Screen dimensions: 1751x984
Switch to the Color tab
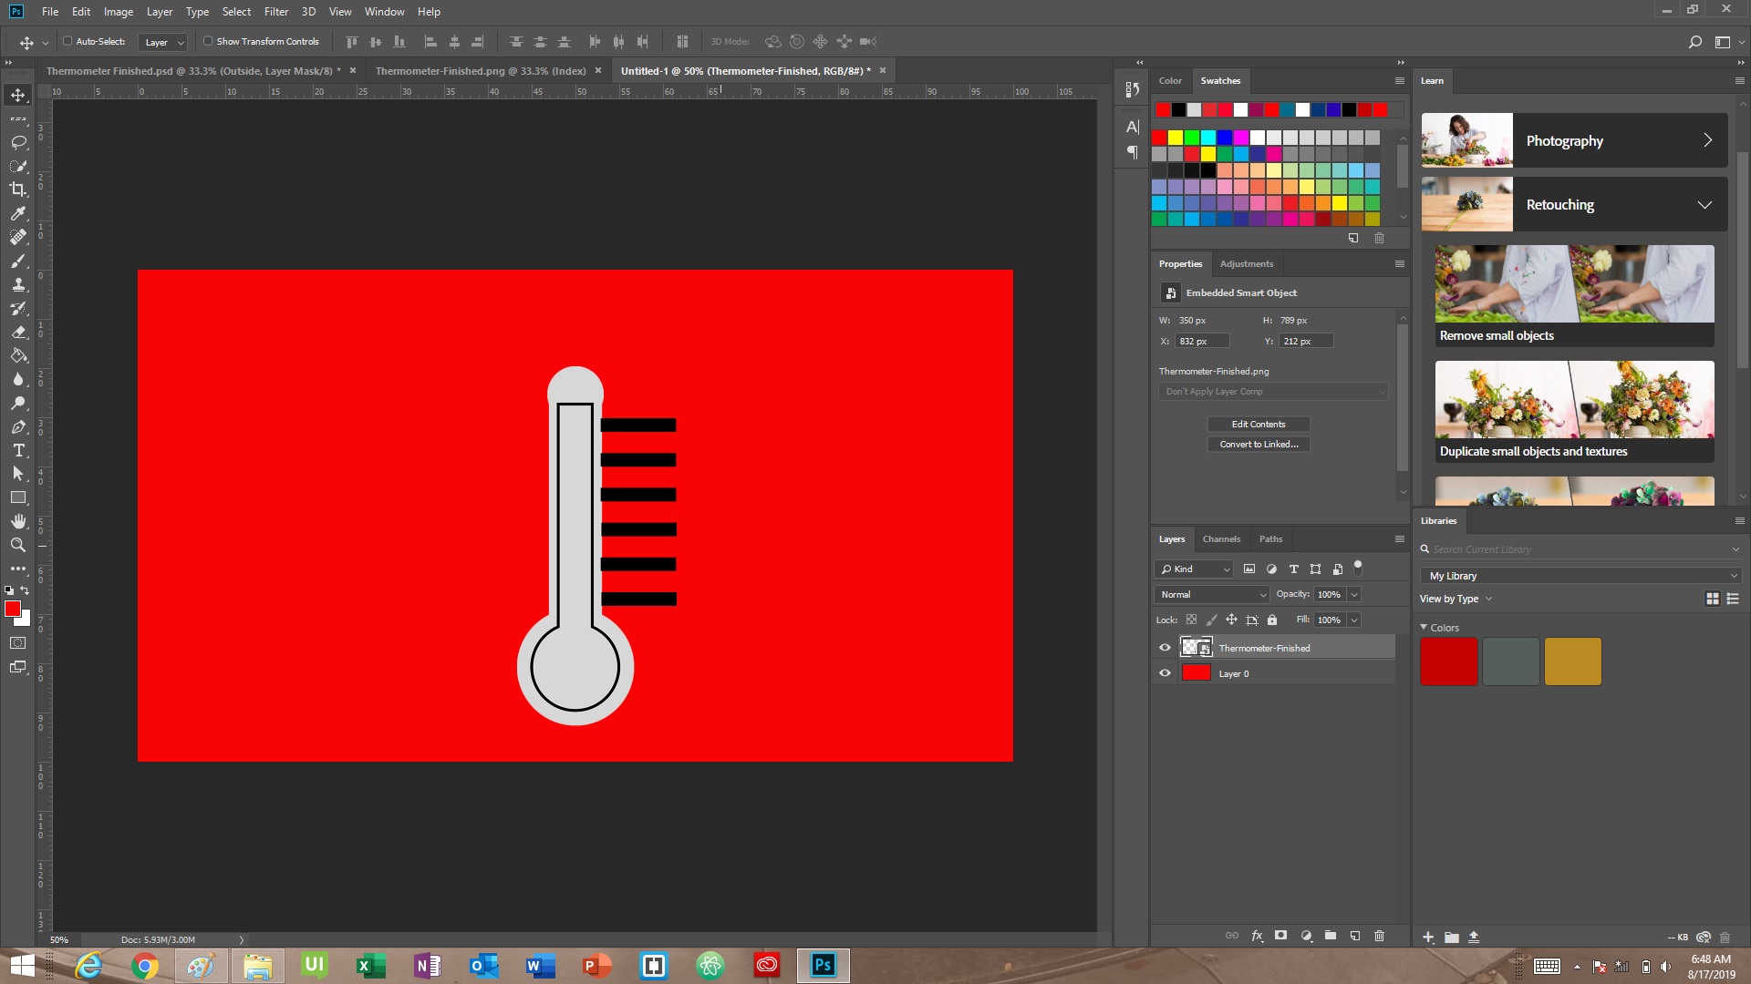(x=1170, y=80)
